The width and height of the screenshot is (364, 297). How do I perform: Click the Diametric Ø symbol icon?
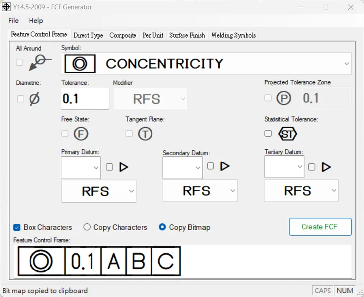34,99
